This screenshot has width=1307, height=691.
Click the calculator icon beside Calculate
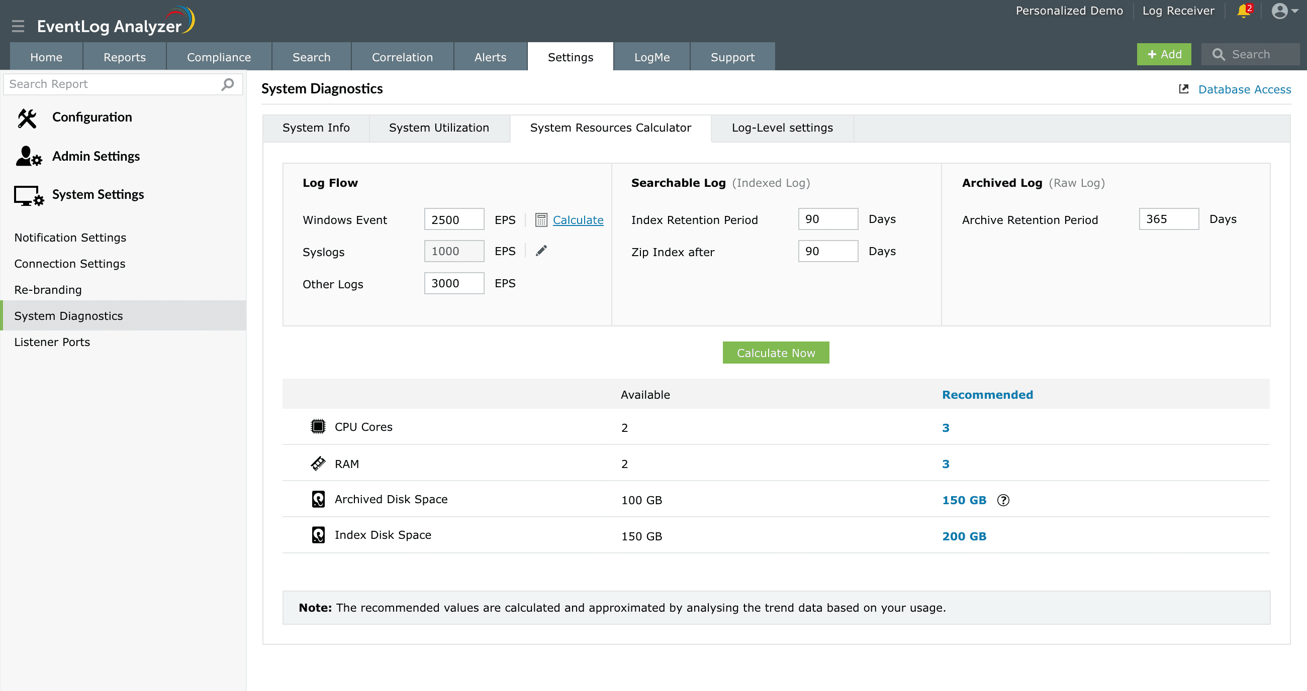point(541,220)
